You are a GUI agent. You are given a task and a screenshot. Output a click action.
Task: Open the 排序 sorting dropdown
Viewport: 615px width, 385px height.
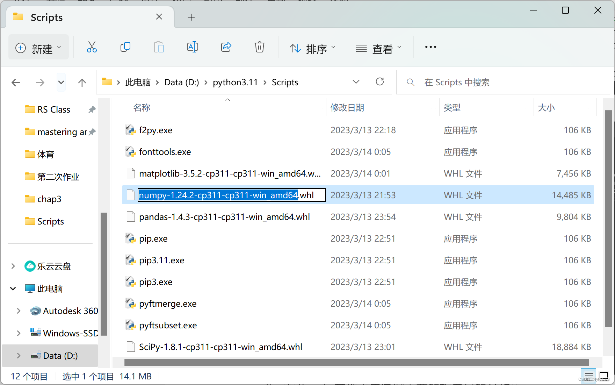(312, 48)
